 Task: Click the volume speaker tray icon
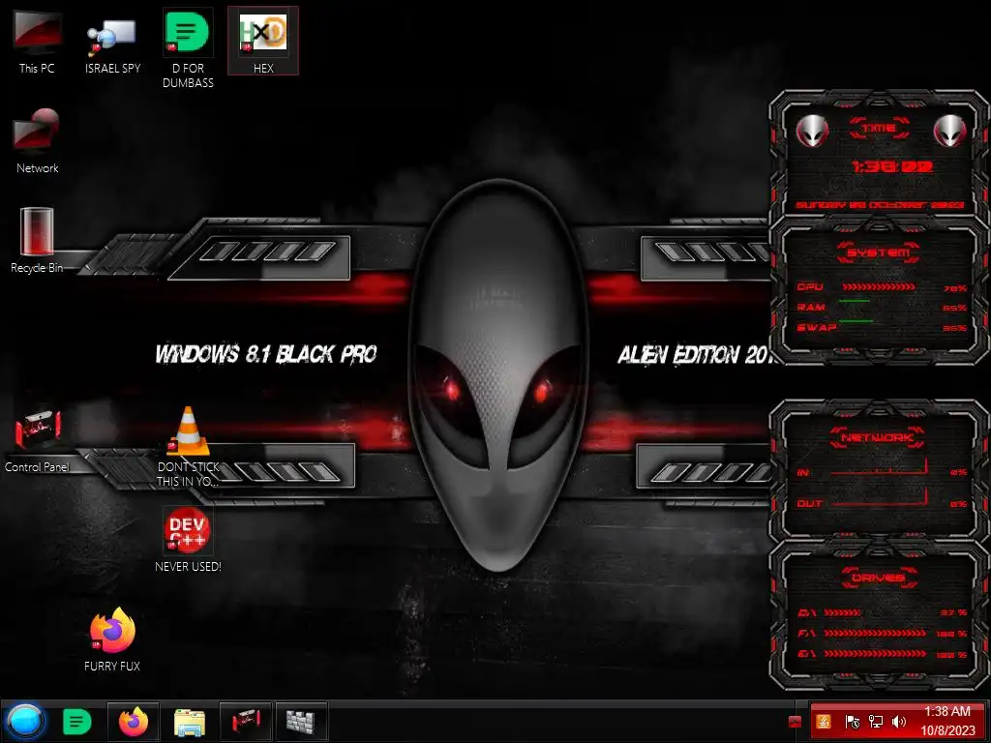click(x=899, y=722)
